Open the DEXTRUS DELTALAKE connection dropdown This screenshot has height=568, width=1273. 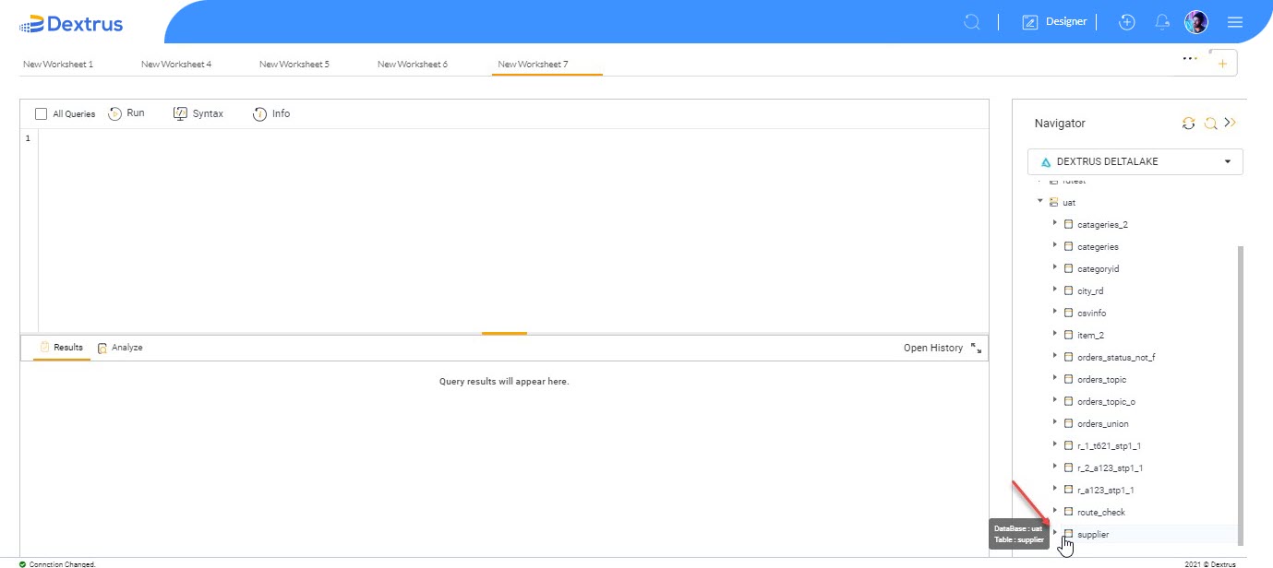click(1135, 161)
